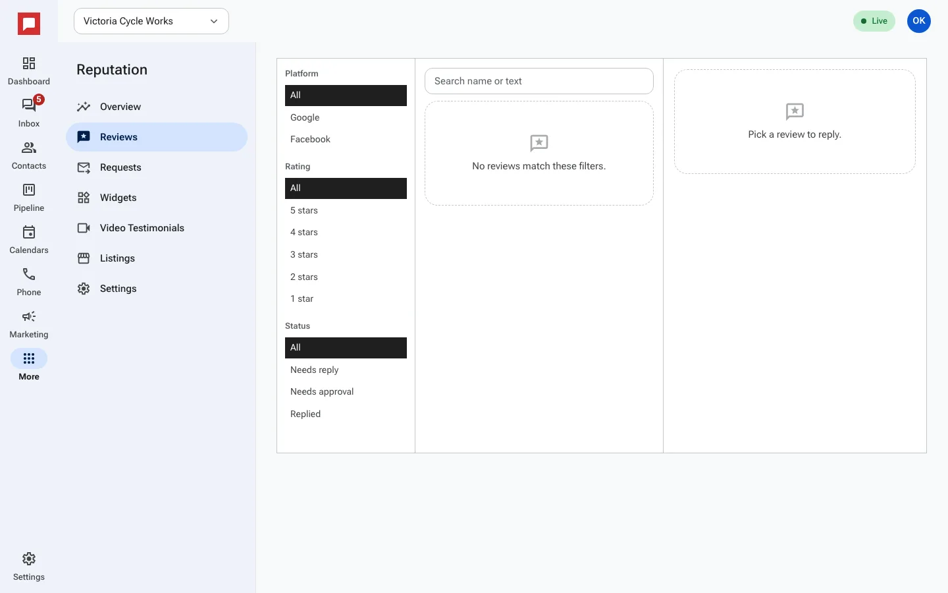This screenshot has height=593, width=948.
Task: Focus the Search name or text field
Action: coord(539,81)
